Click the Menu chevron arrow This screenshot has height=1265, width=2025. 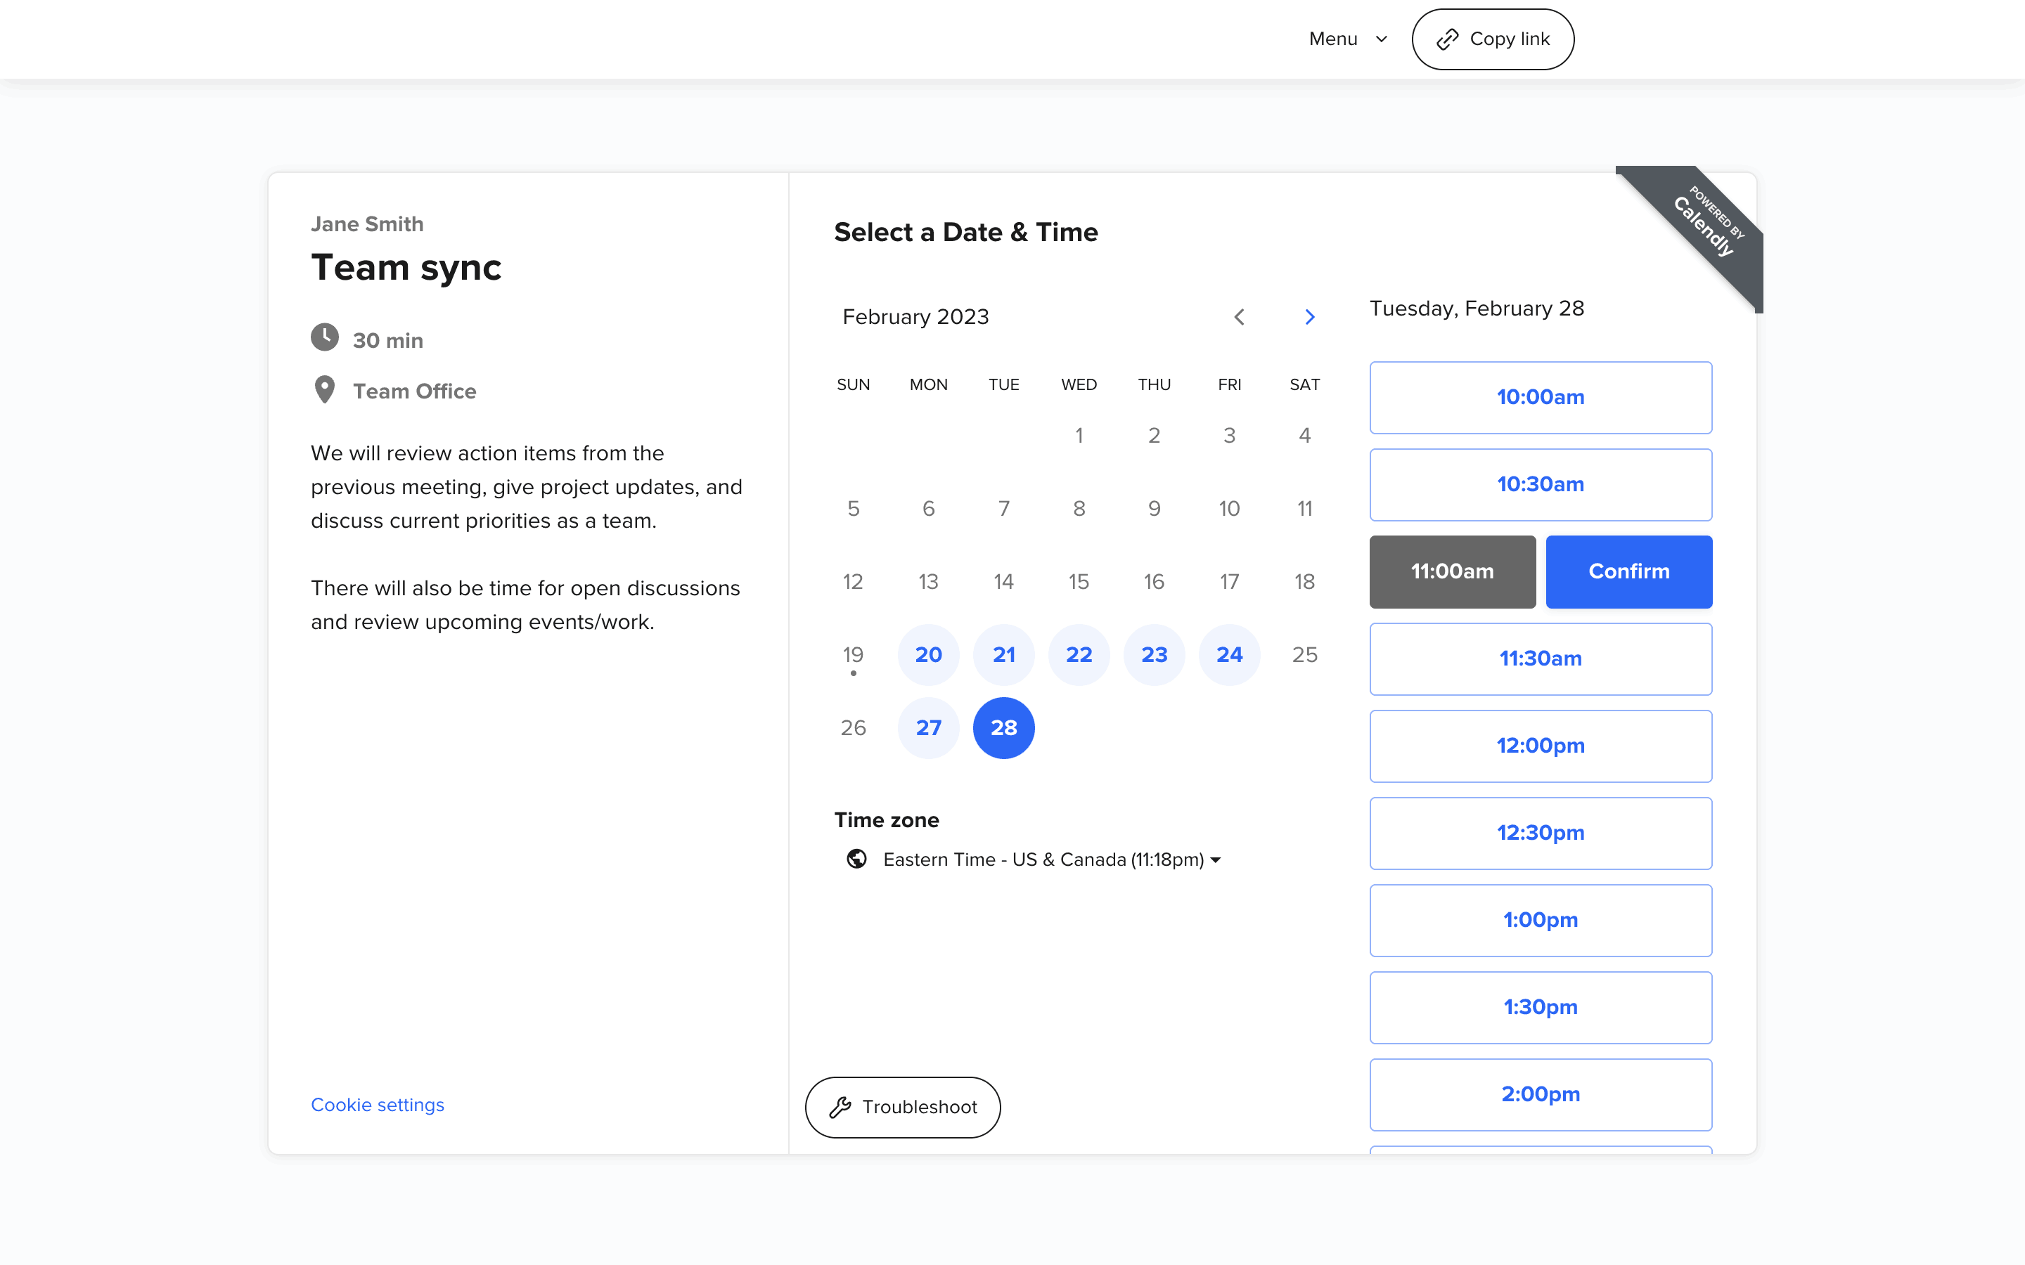1382,39
